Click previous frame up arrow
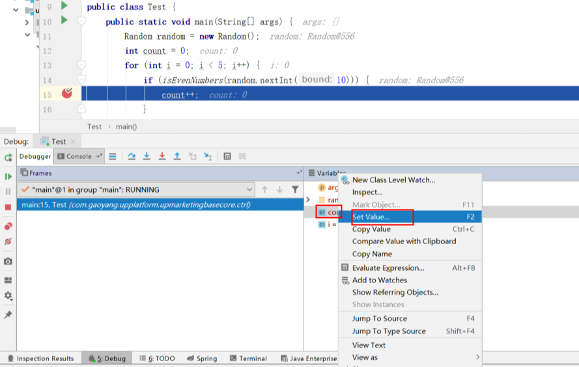The height and width of the screenshot is (367, 579). (x=265, y=189)
